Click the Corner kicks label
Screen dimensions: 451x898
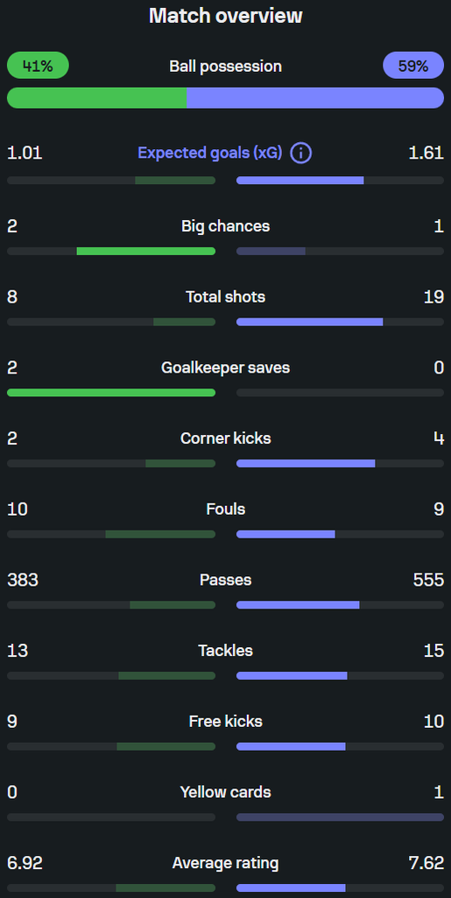click(226, 438)
